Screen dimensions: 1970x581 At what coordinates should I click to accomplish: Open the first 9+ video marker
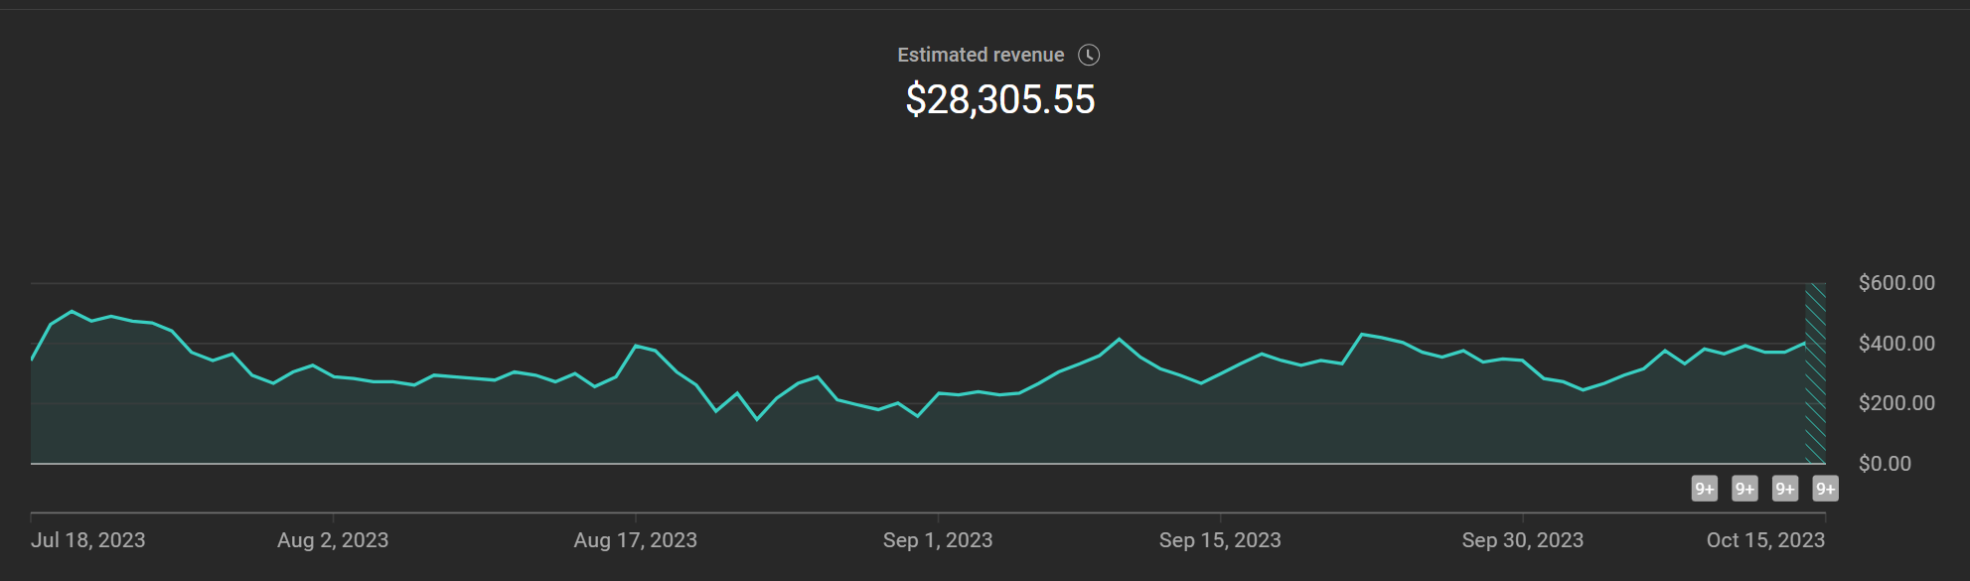1705,489
